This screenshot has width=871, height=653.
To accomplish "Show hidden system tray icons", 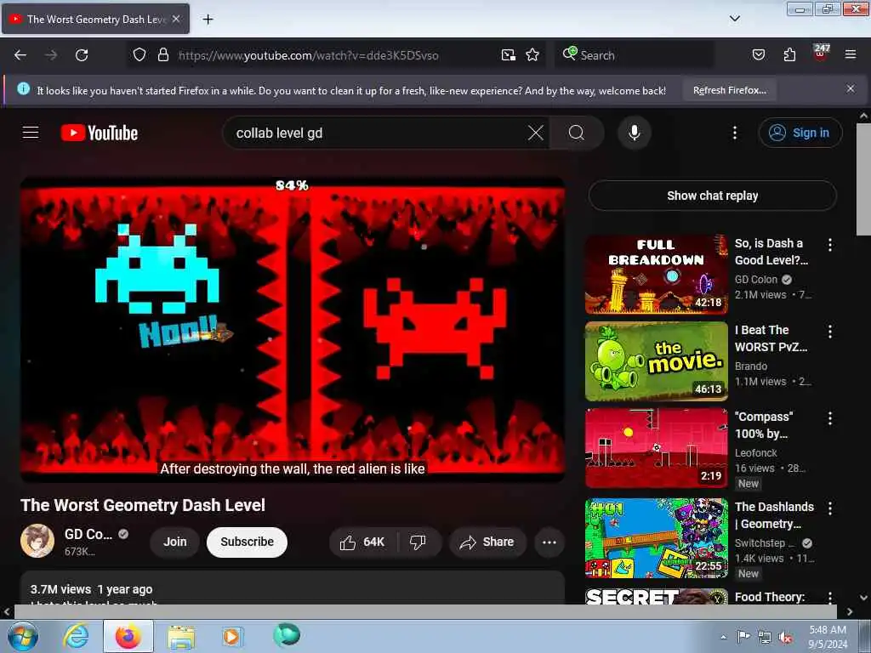I will pyautogui.click(x=723, y=637).
